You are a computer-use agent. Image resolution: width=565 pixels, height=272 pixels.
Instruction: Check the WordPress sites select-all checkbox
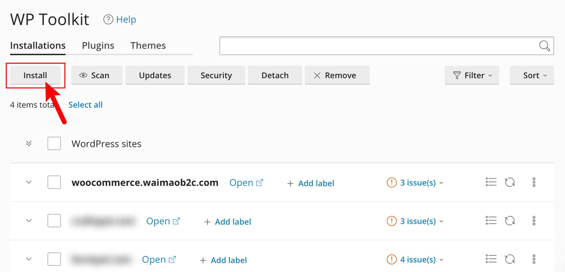(x=54, y=144)
